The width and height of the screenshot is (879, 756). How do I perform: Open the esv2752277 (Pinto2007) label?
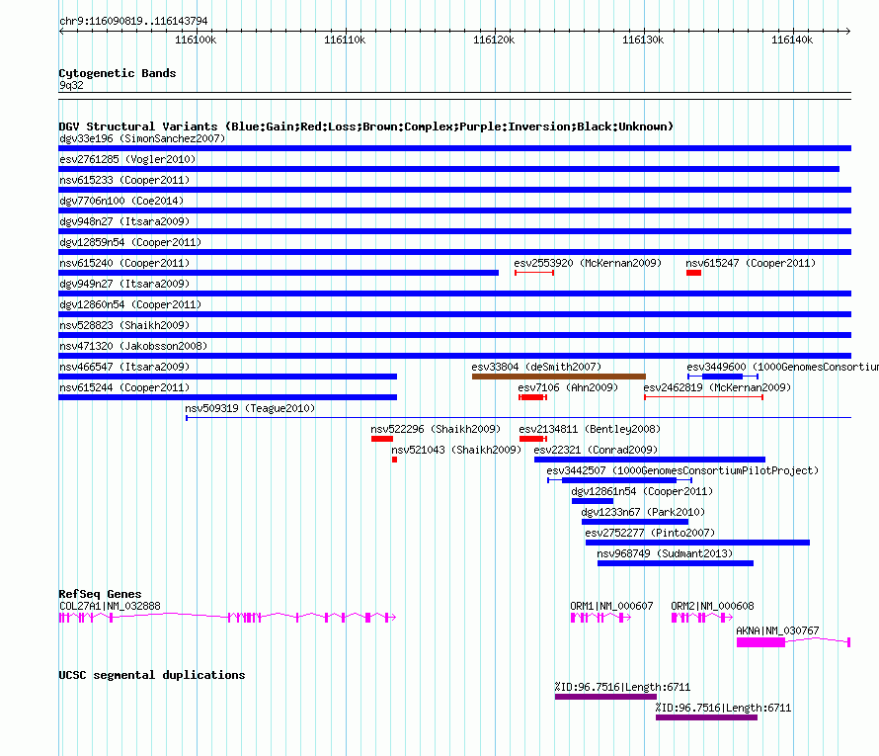(650, 533)
